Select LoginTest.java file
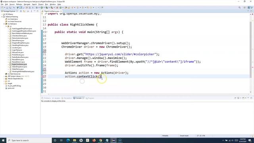Viewport: 254px width, 143px height. click(17, 50)
